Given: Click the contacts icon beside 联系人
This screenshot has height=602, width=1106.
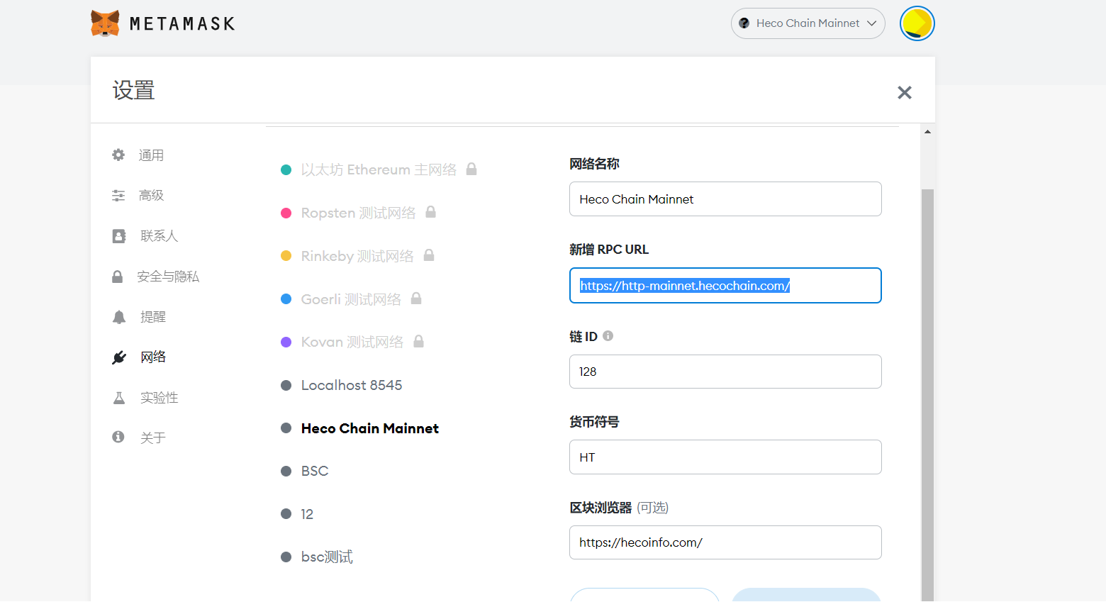Looking at the screenshot, I should point(119,236).
